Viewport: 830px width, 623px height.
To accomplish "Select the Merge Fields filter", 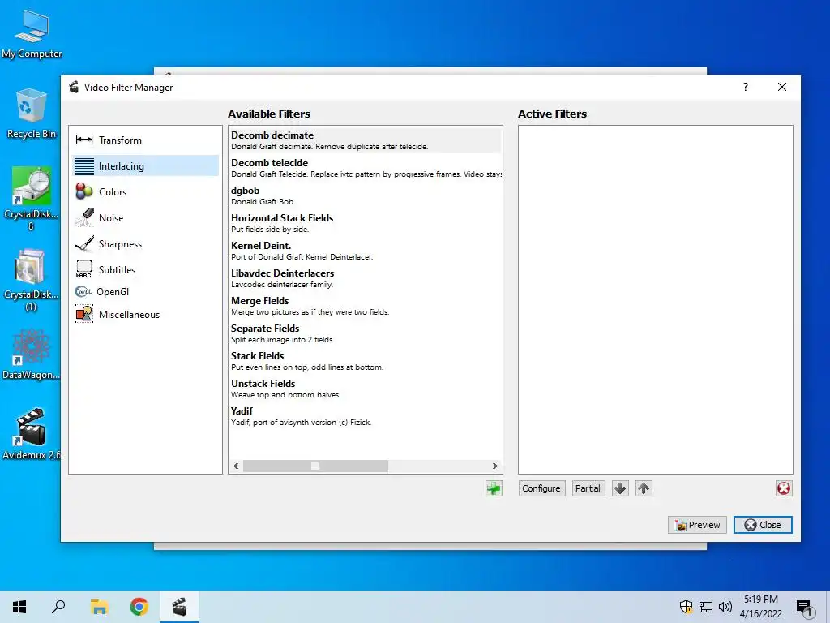I will 366,306.
